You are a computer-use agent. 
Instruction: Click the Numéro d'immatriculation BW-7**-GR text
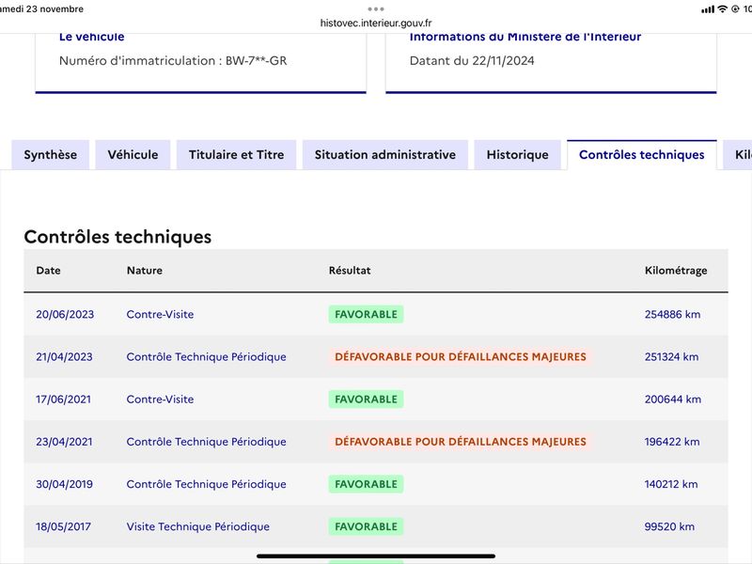[173, 61]
